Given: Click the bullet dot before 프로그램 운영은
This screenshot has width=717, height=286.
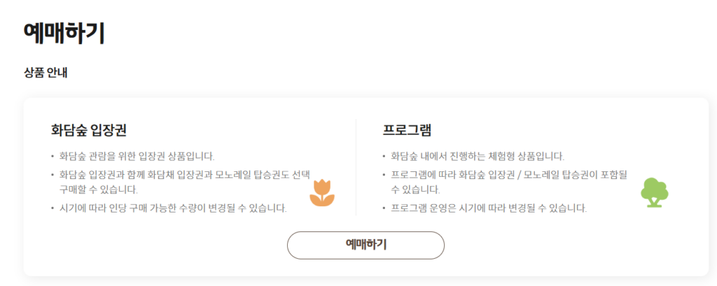Looking at the screenshot, I should tap(384, 208).
